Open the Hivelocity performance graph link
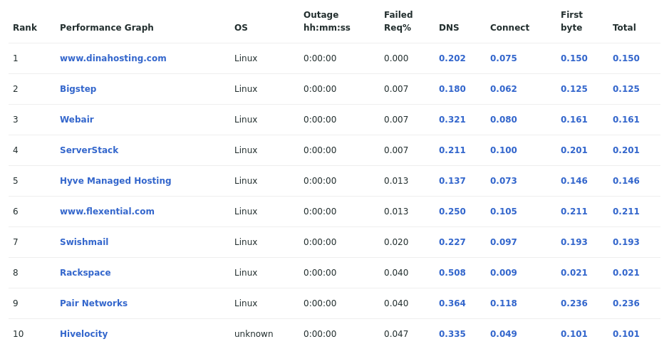 tap(83, 334)
